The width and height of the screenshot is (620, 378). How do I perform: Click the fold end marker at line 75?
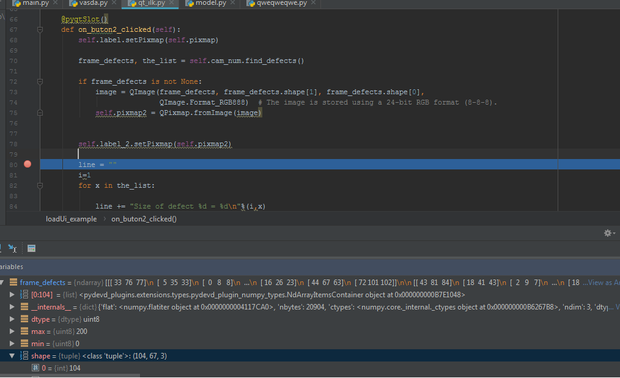pyautogui.click(x=40, y=113)
